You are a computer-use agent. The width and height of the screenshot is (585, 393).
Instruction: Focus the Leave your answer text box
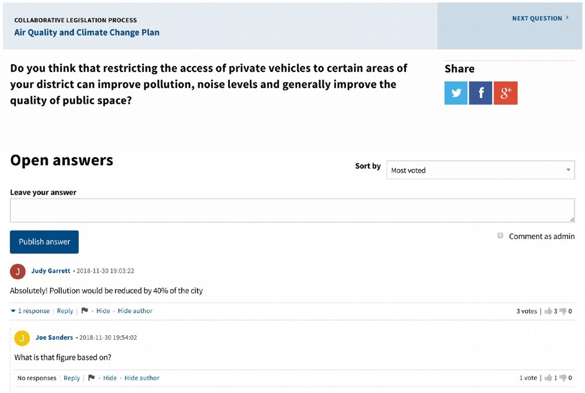click(292, 210)
